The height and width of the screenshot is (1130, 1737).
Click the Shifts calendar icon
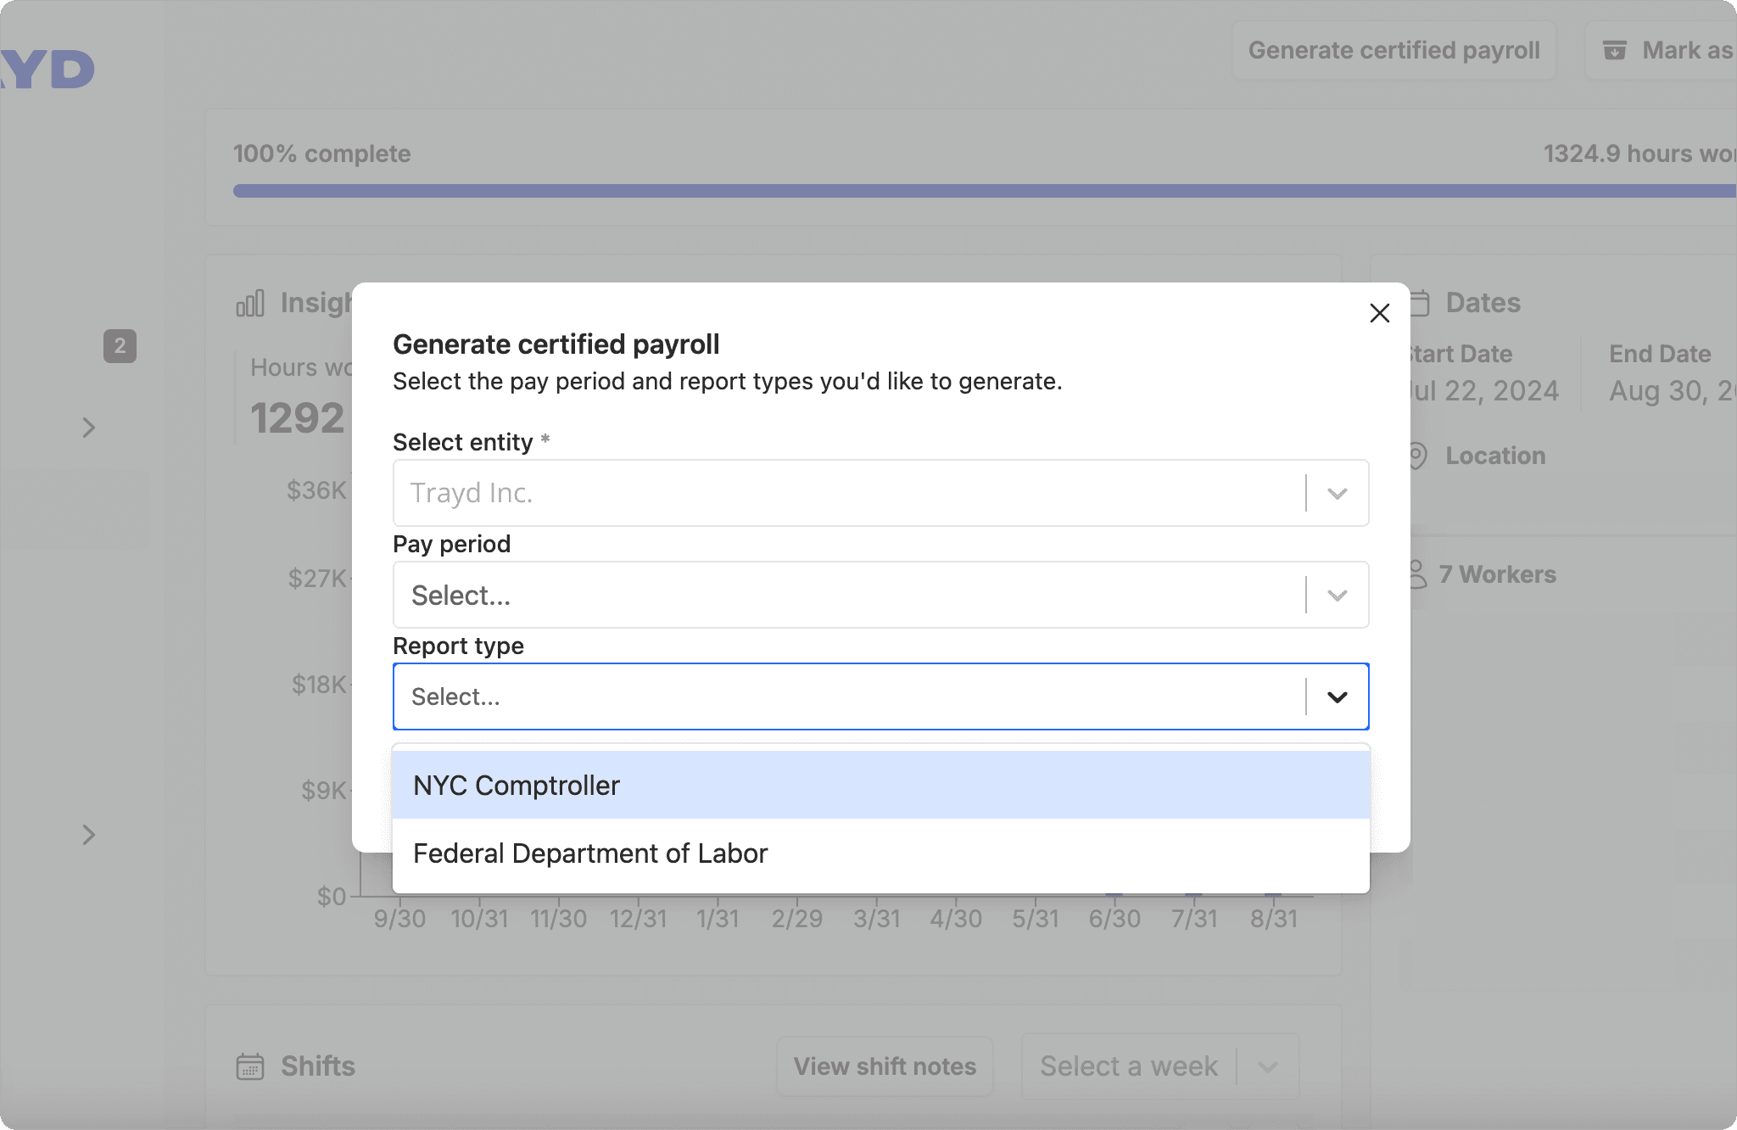tap(250, 1066)
